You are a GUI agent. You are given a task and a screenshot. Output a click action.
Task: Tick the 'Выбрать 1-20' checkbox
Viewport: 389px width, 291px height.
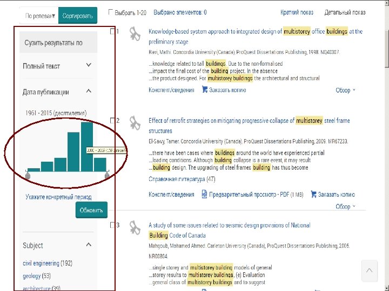point(111,12)
